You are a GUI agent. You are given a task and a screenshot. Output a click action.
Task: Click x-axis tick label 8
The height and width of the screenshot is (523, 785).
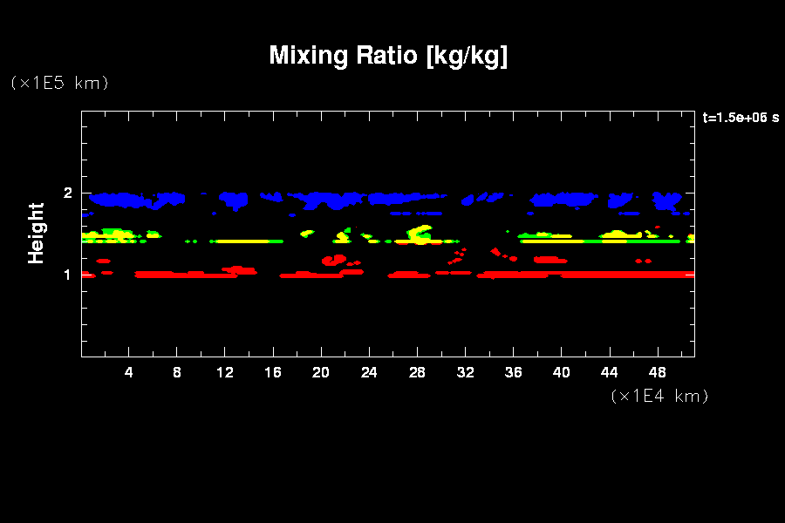[177, 372]
